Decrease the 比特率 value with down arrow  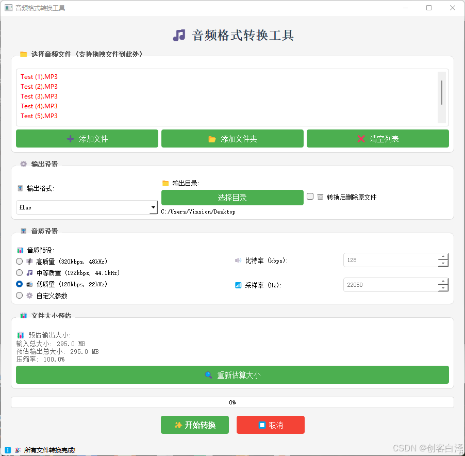443,264
